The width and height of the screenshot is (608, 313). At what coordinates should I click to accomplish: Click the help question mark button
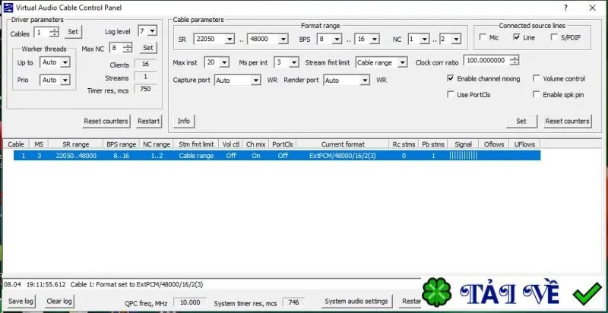pyautogui.click(x=565, y=8)
